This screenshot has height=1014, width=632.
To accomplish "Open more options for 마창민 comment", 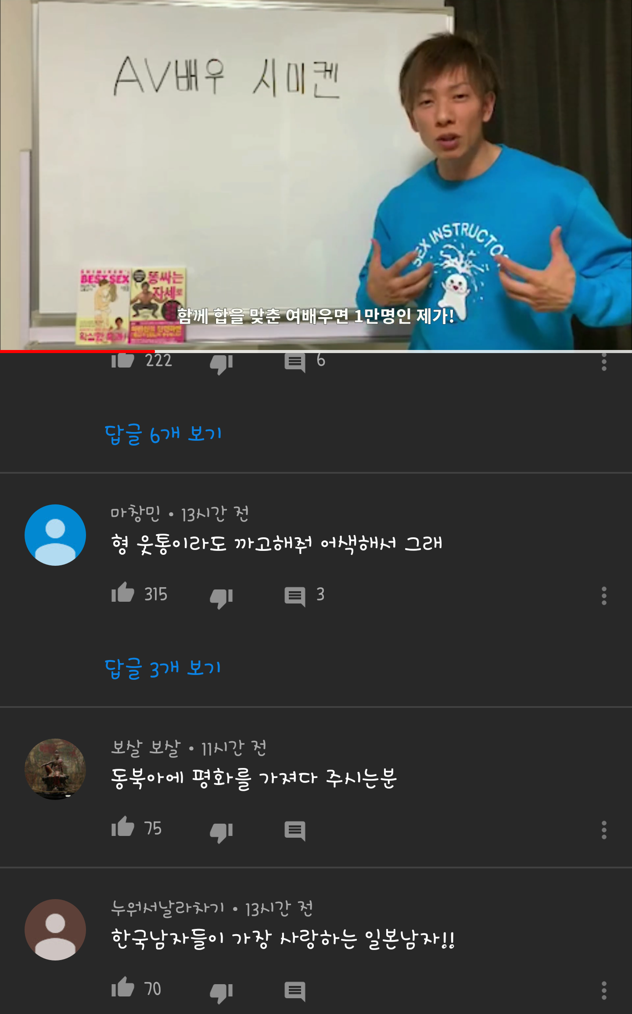I will click(604, 596).
